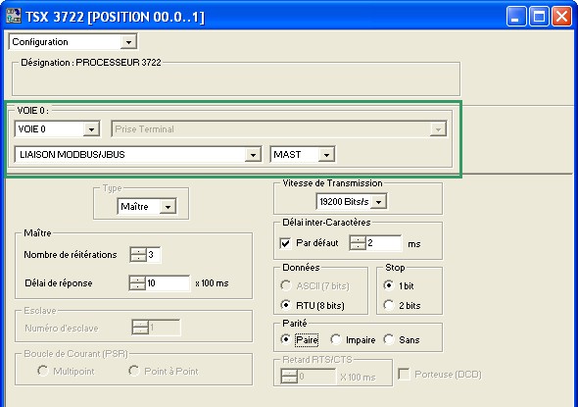Click the Délai inter-Caractères spinner arrows
The image size is (578, 407).
click(x=358, y=243)
